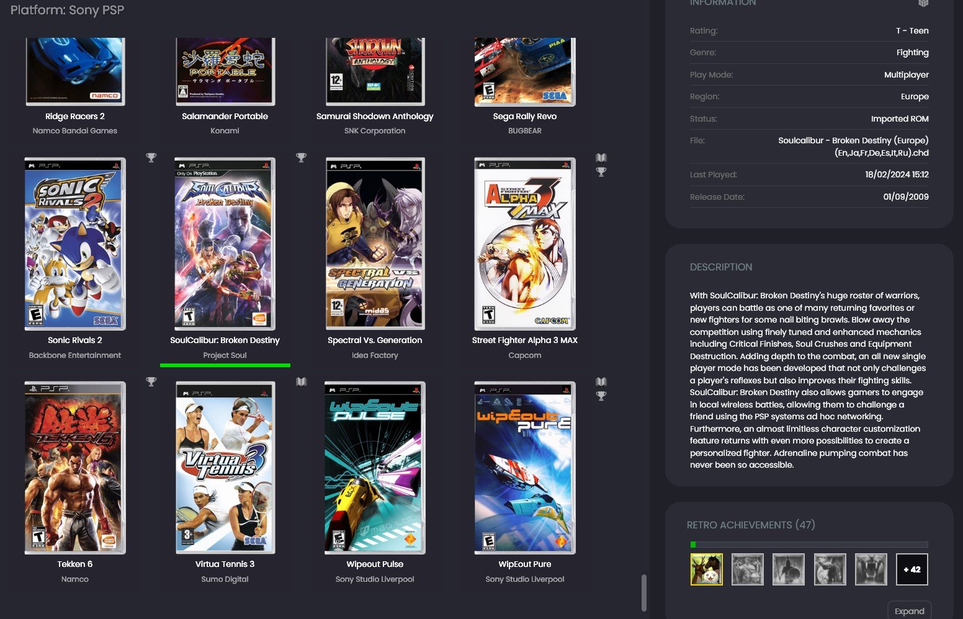Select the Virtua Tennis 3 cover
Screen dimensions: 963x619
point(225,468)
